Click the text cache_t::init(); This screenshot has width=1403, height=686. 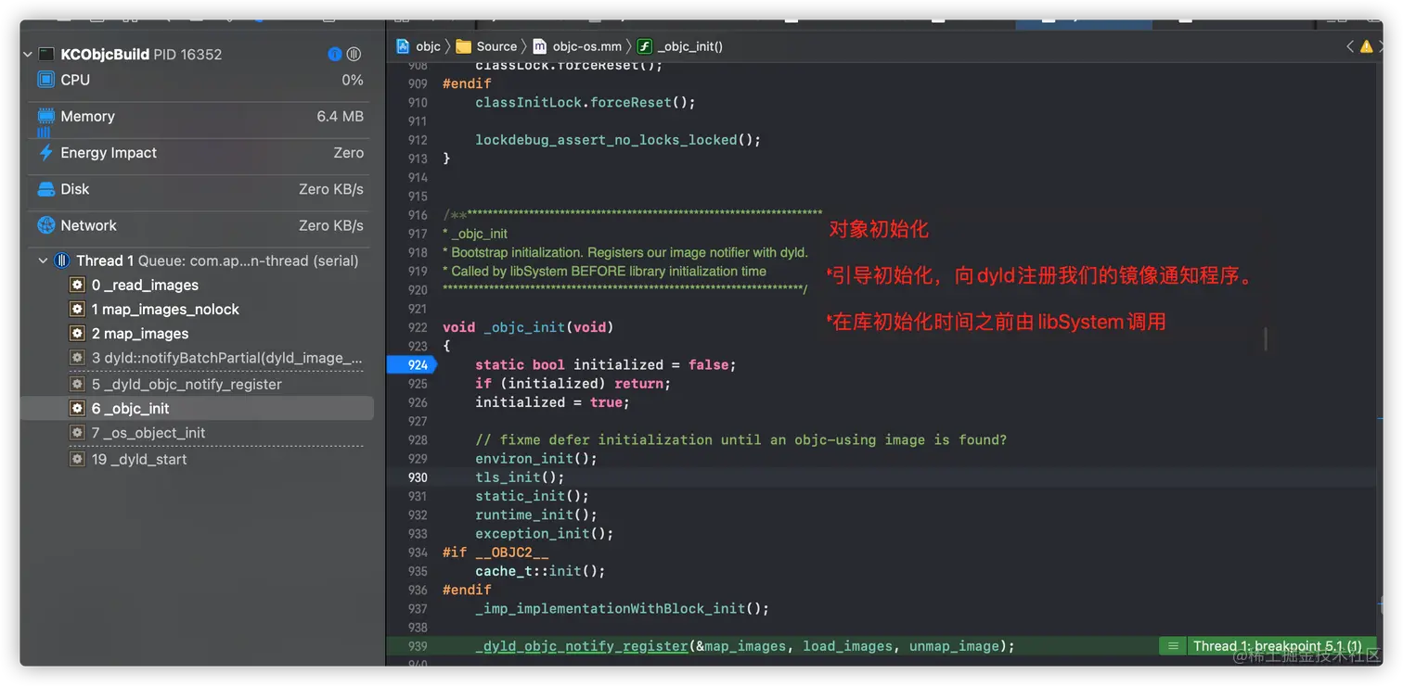coord(540,571)
